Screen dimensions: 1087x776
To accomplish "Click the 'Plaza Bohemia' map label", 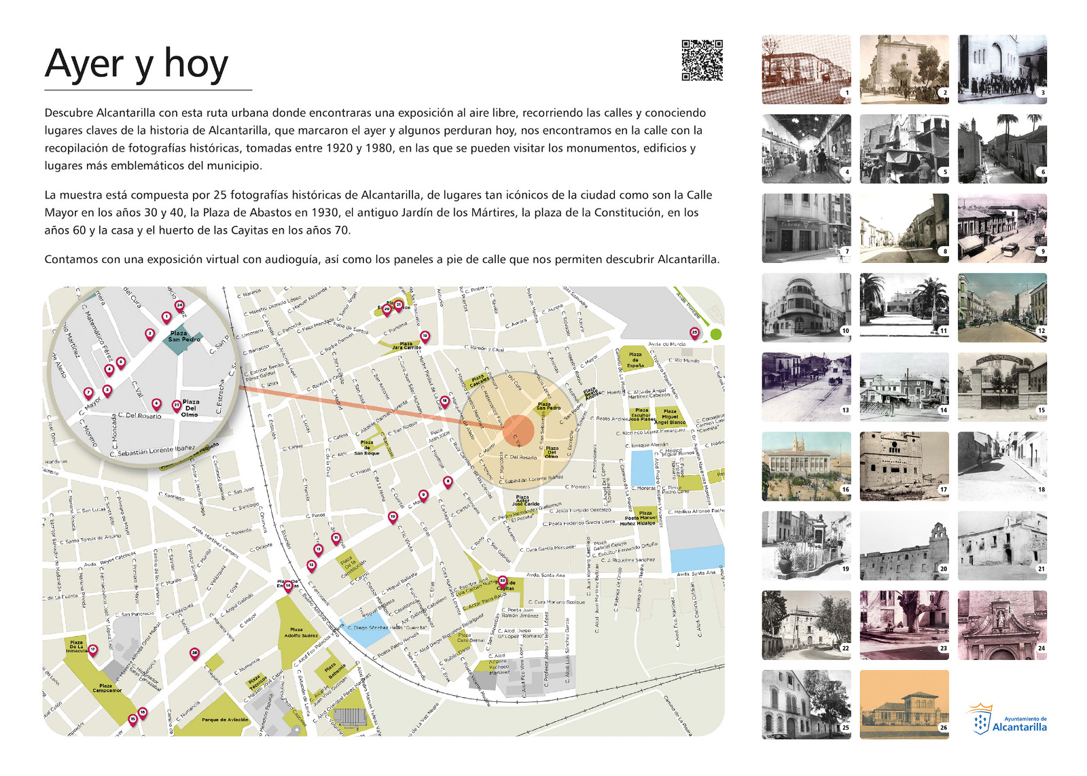I will tap(337, 671).
